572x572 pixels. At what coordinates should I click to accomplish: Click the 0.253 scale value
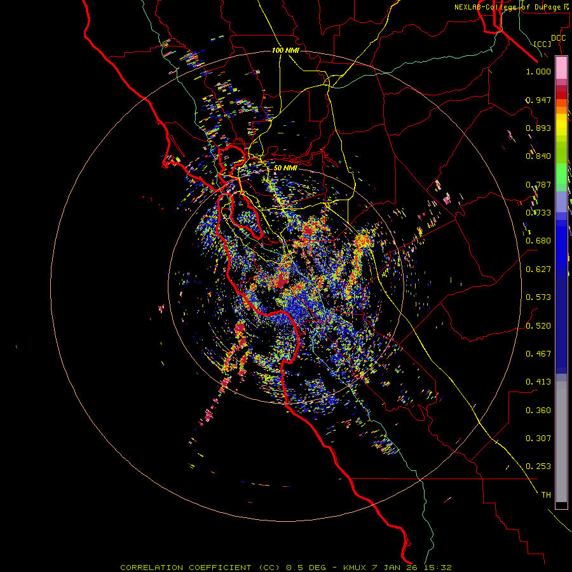(538, 466)
